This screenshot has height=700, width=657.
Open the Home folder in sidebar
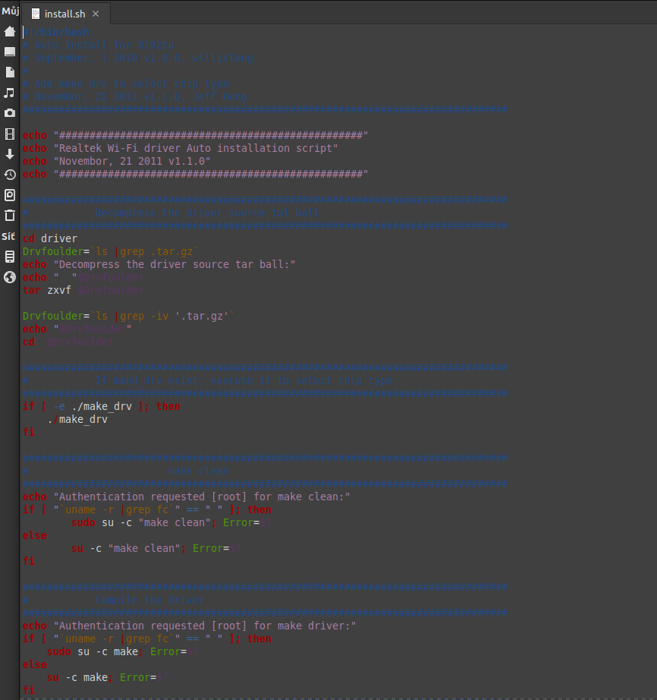[10, 31]
